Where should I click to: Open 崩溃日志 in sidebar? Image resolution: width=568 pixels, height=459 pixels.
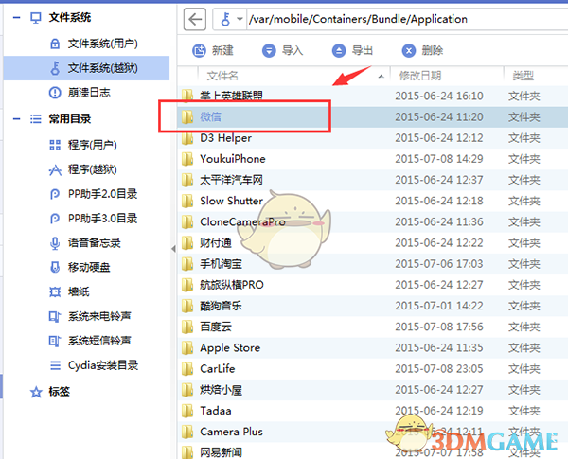pos(89,93)
